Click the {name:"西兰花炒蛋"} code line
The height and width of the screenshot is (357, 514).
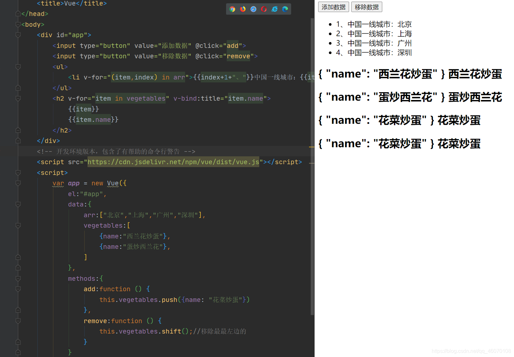pyautogui.click(x=135, y=236)
